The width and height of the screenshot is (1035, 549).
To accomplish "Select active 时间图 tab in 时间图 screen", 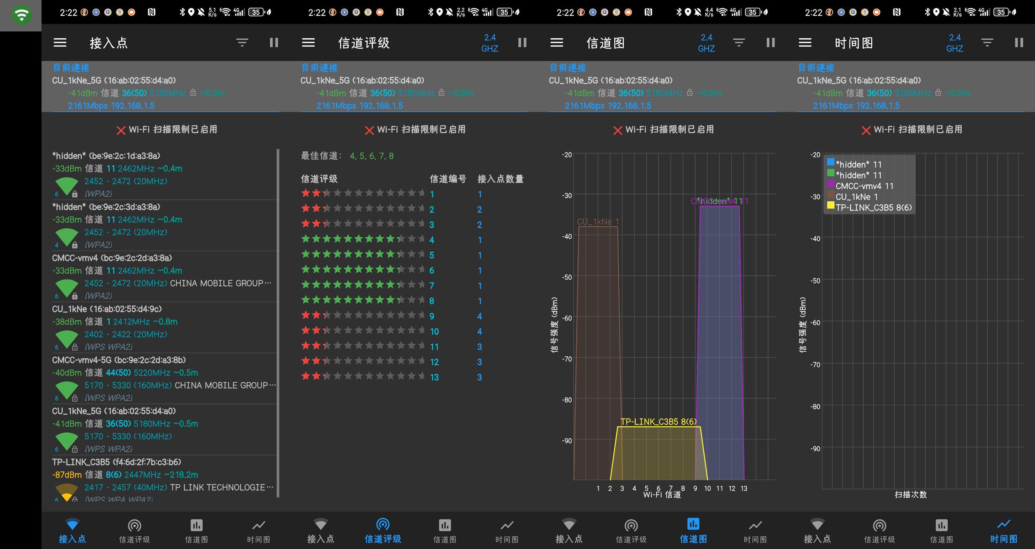I will 1004,531.
